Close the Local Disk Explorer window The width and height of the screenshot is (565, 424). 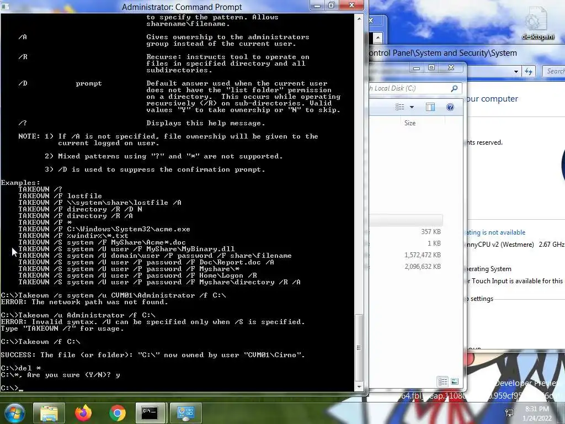451,68
